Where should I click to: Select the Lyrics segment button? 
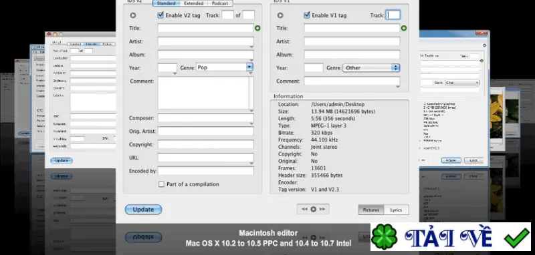point(396,210)
